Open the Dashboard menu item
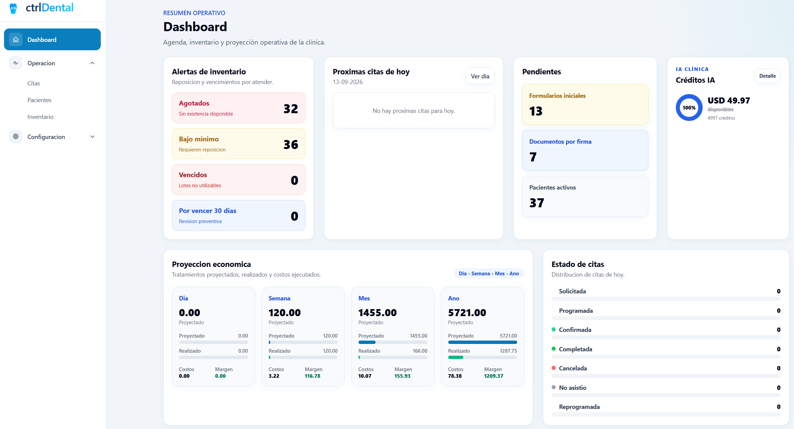The image size is (794, 429). pos(52,40)
